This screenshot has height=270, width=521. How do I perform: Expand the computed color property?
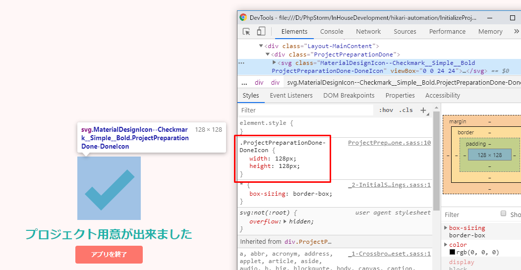[x=446, y=244]
